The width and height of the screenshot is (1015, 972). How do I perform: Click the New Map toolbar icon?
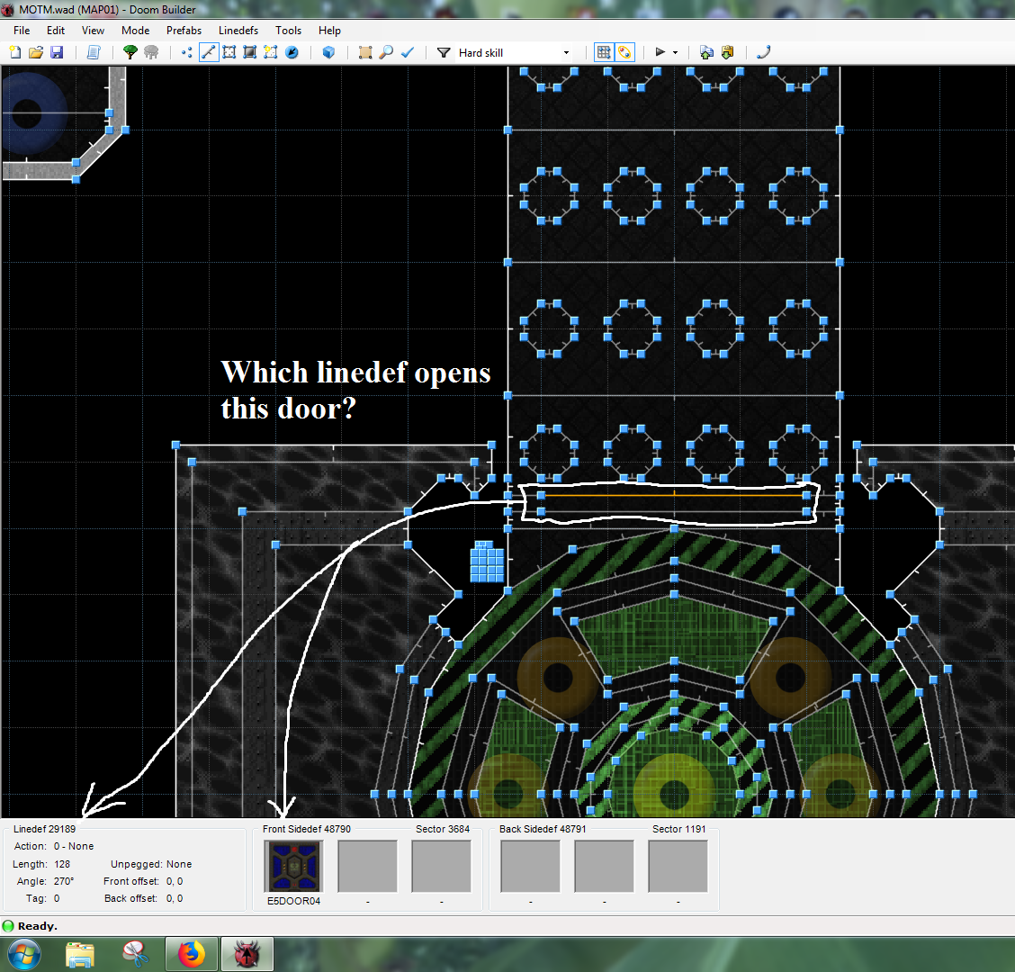click(x=15, y=52)
